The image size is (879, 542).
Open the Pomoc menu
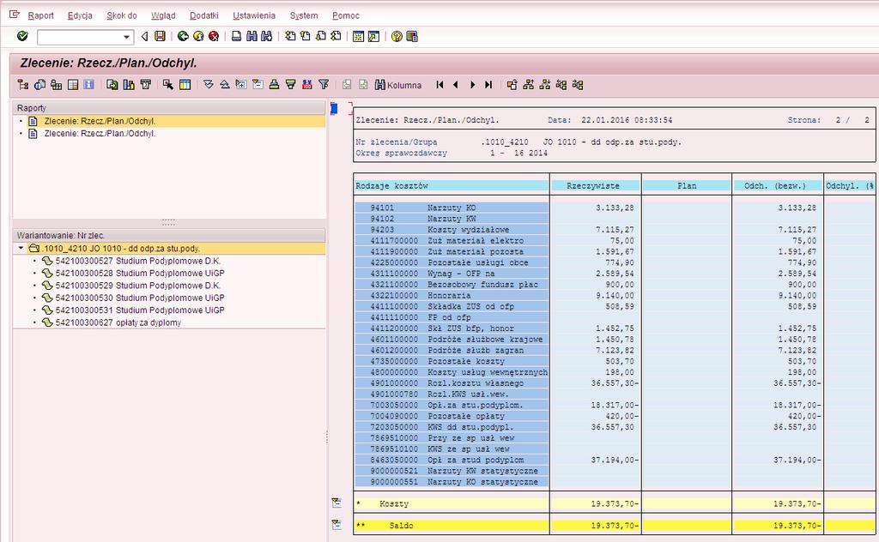(346, 15)
